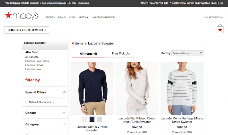Open Lists in top navigation

point(72,17)
